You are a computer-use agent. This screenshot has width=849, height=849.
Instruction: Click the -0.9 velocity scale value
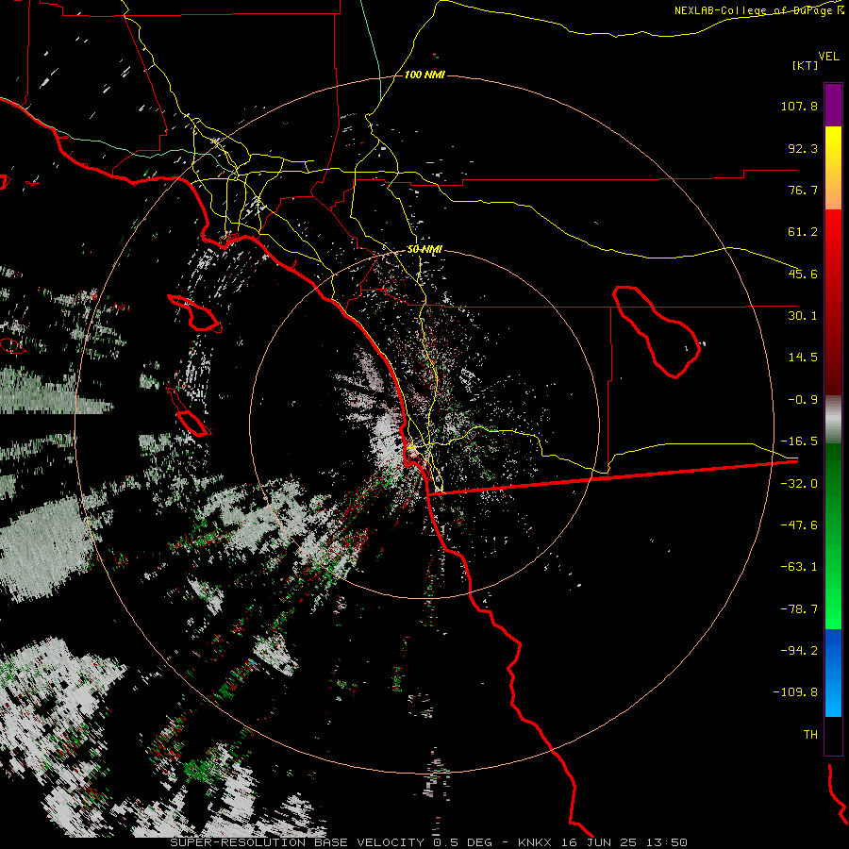click(803, 400)
